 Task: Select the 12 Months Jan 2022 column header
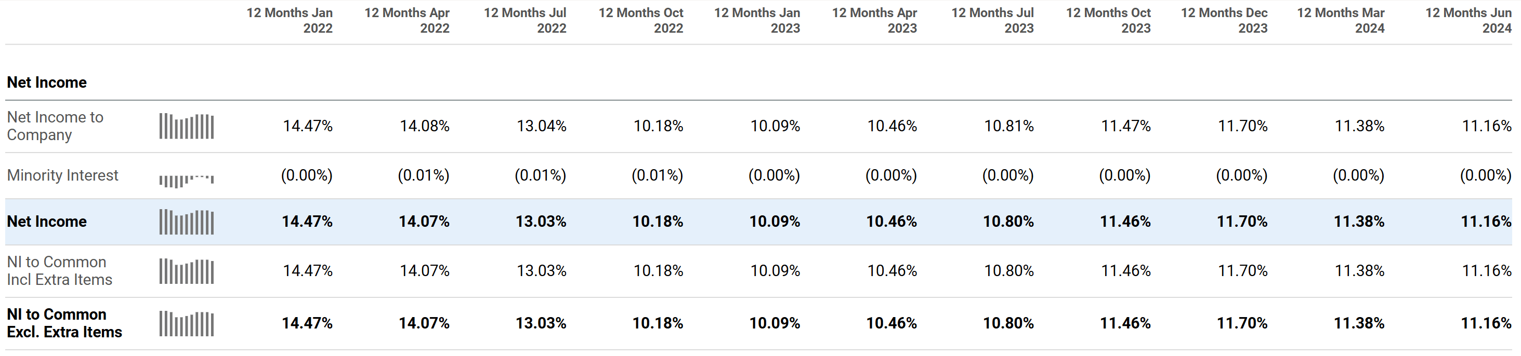click(290, 21)
